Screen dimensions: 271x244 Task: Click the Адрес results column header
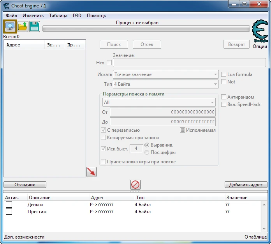[x=25, y=45]
